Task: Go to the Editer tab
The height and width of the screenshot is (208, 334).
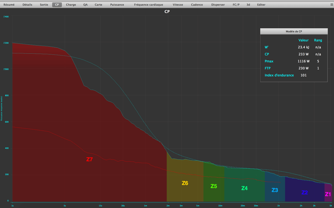Action: [x=261, y=5]
